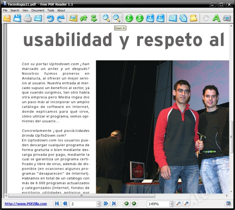Open the Tools menu

coord(51,10)
